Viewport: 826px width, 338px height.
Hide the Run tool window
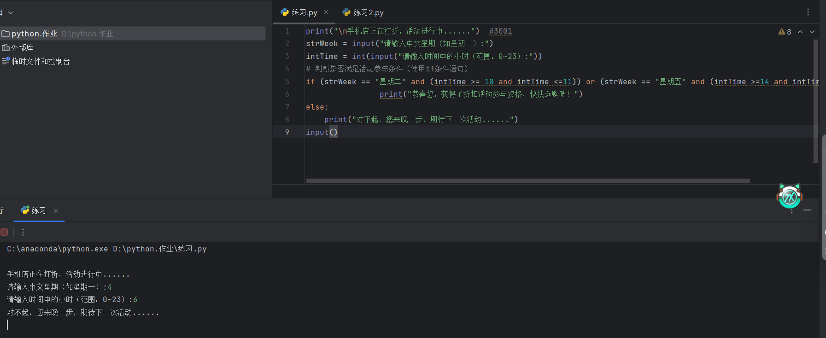pyautogui.click(x=807, y=210)
